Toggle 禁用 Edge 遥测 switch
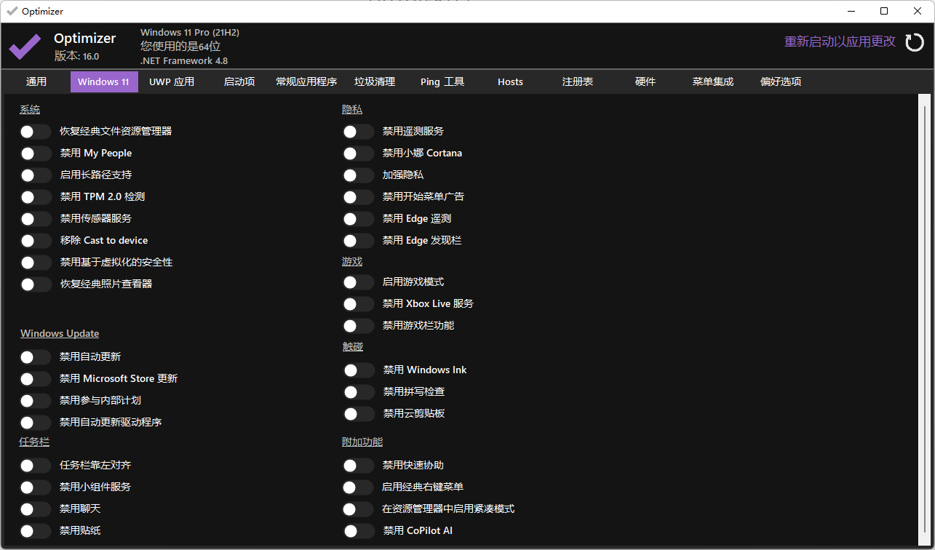 tap(359, 219)
